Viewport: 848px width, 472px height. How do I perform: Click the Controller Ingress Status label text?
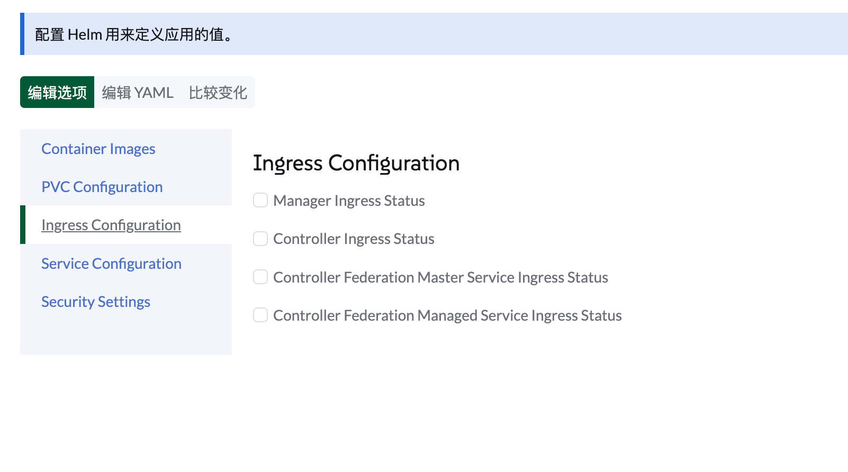click(x=354, y=239)
